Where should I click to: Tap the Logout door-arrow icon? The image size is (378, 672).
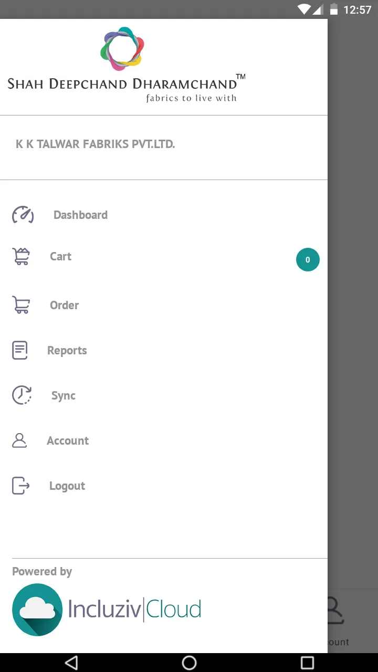tap(20, 486)
